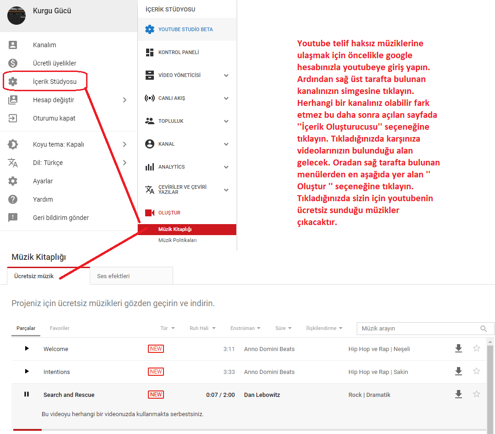Download the Welcome track
This screenshot has width=495, height=434.
(458, 349)
